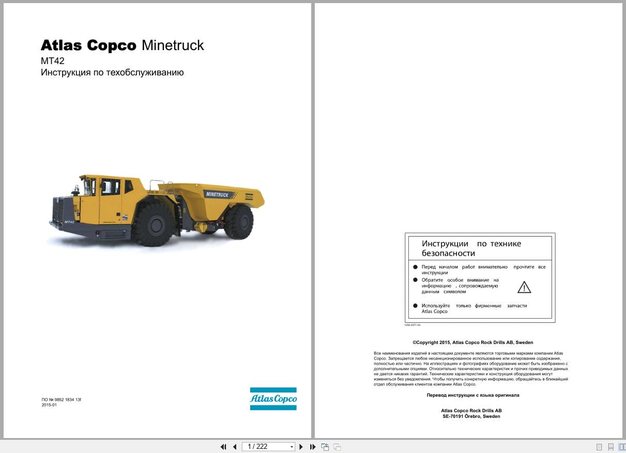The width and height of the screenshot is (626, 453).
Task: Click the Atlas Copco blue logo
Action: (273, 399)
